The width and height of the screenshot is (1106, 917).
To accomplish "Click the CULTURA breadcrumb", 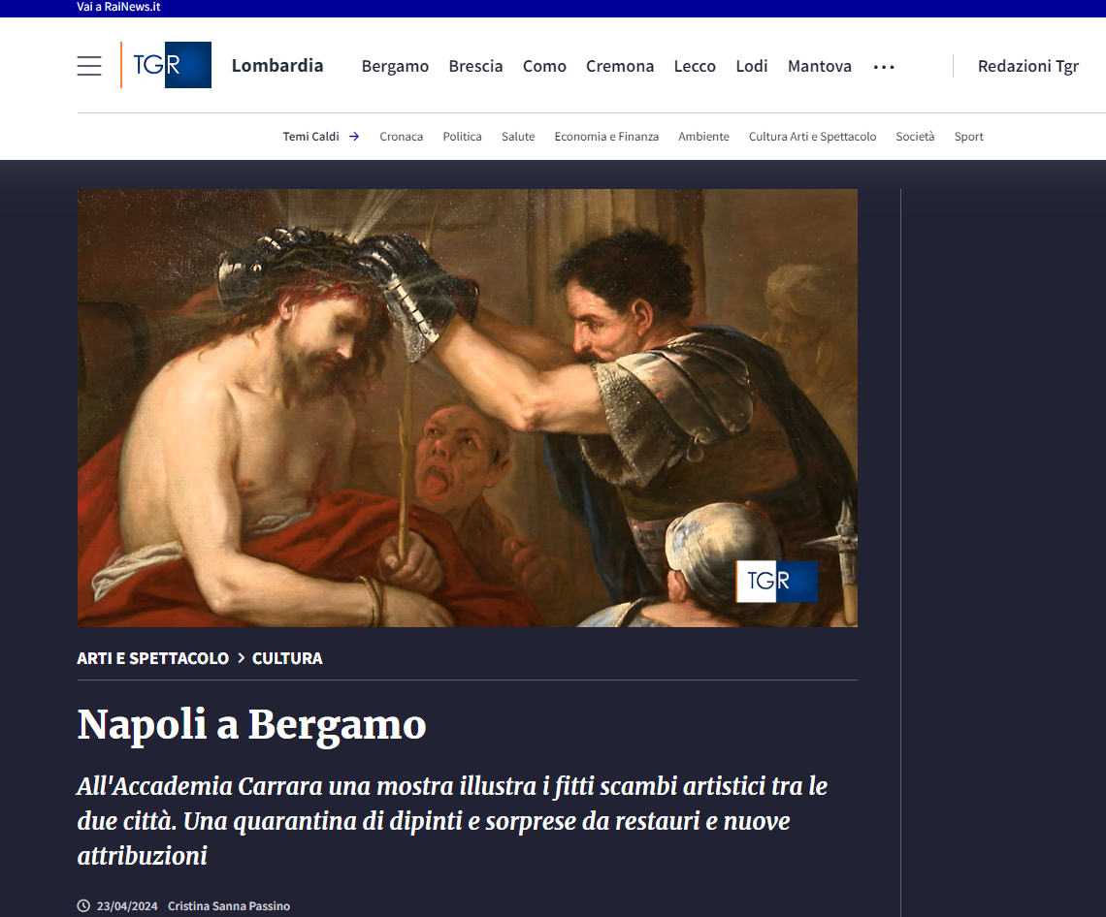I will coord(287,658).
